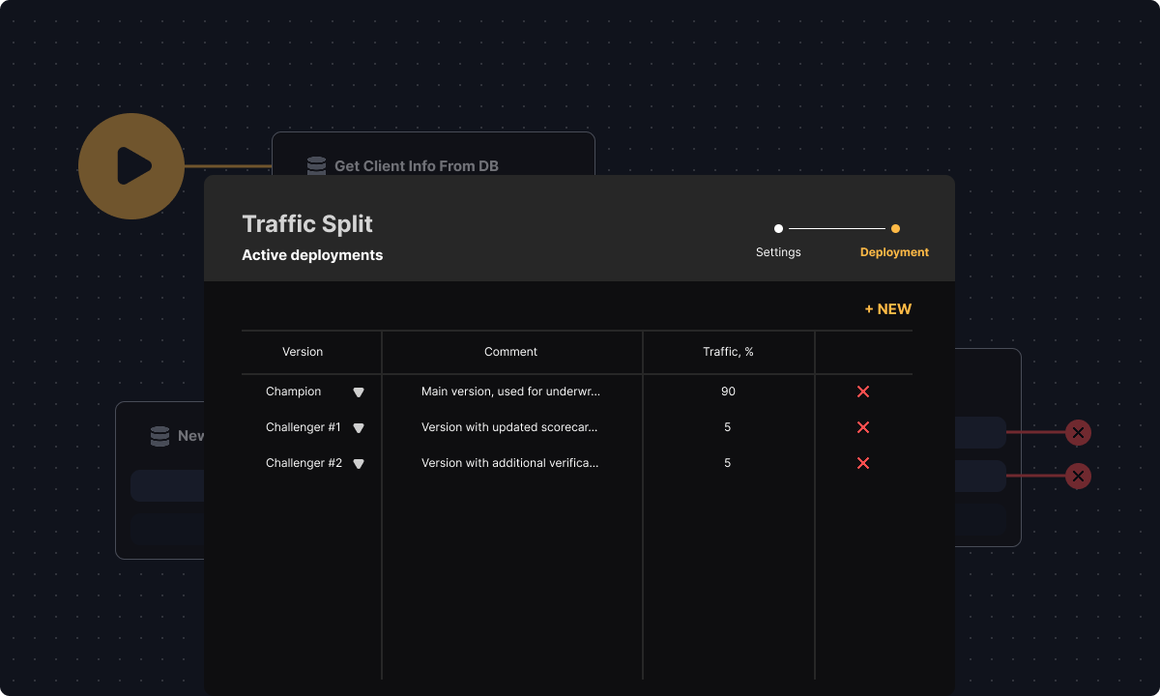Click the upper red disconnect icon on the right
Screen dimensions: 1160x696
pyautogui.click(x=1078, y=433)
